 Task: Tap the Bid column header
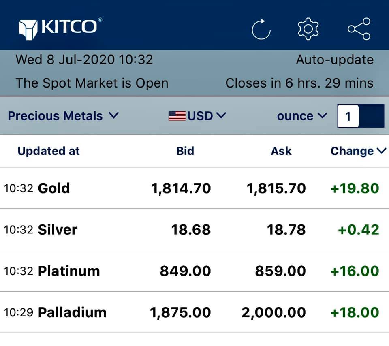point(185,151)
